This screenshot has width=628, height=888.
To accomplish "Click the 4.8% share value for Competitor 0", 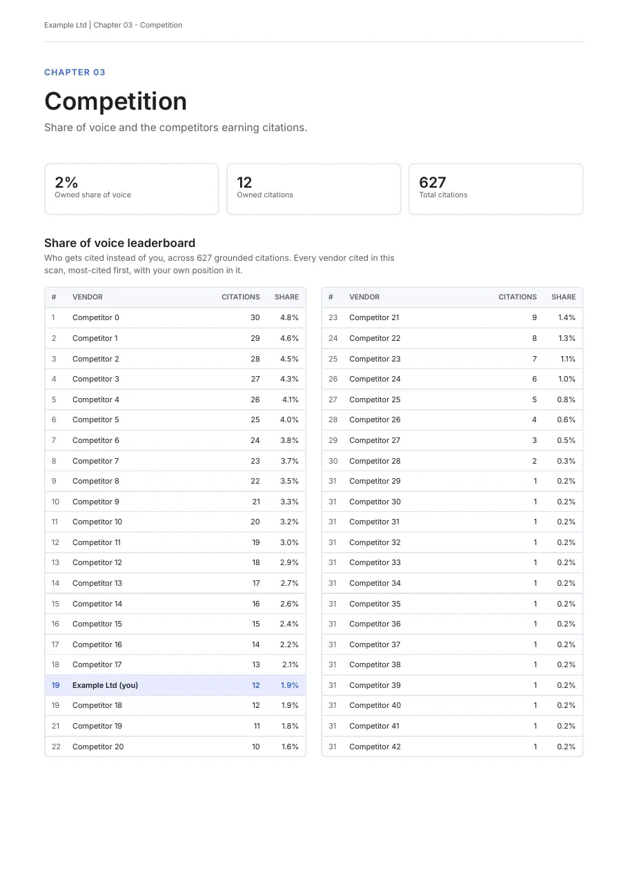I will click(289, 317).
